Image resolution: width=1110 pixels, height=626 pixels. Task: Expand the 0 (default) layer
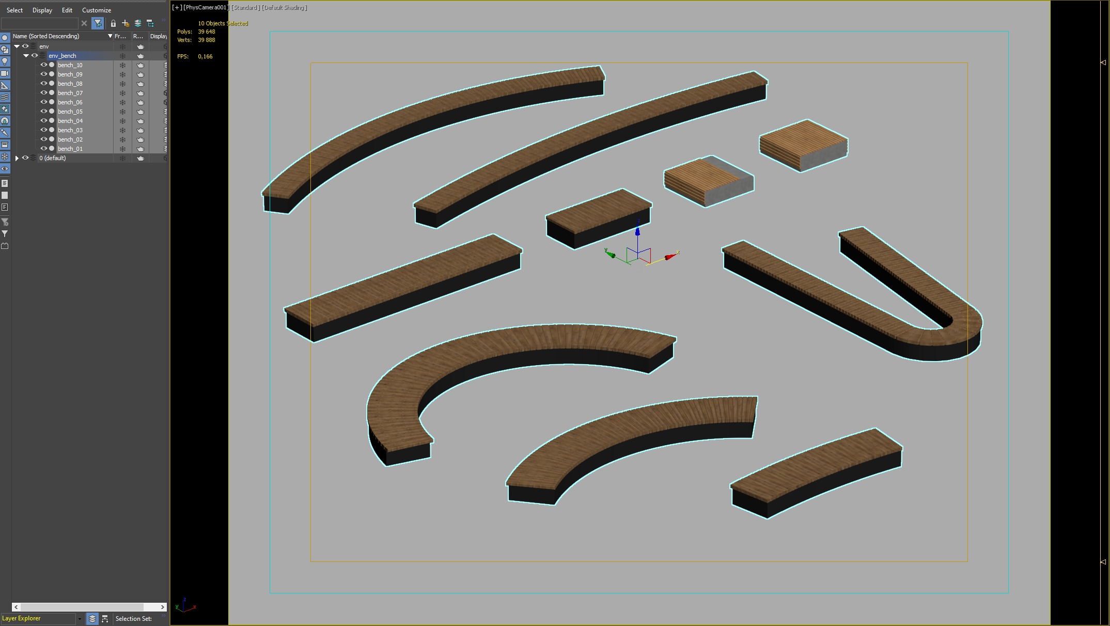pos(17,158)
